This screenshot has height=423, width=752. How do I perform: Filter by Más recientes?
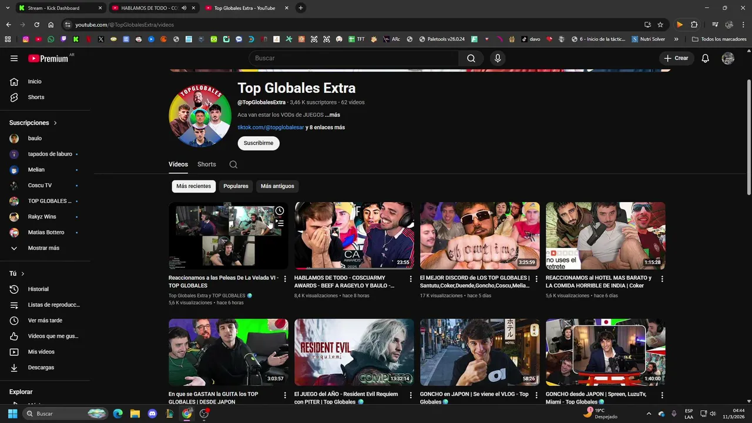(193, 186)
